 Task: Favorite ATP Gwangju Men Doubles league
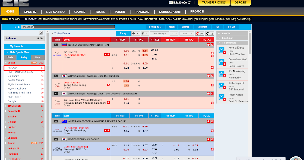208,94
